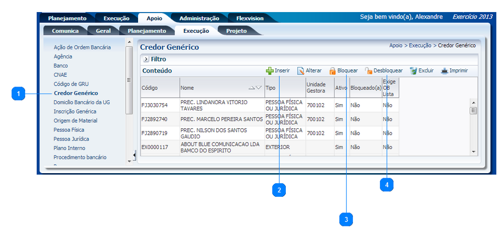504x231 pixels.
Task: Select the row with code FJ3030754
Action: pos(154,105)
